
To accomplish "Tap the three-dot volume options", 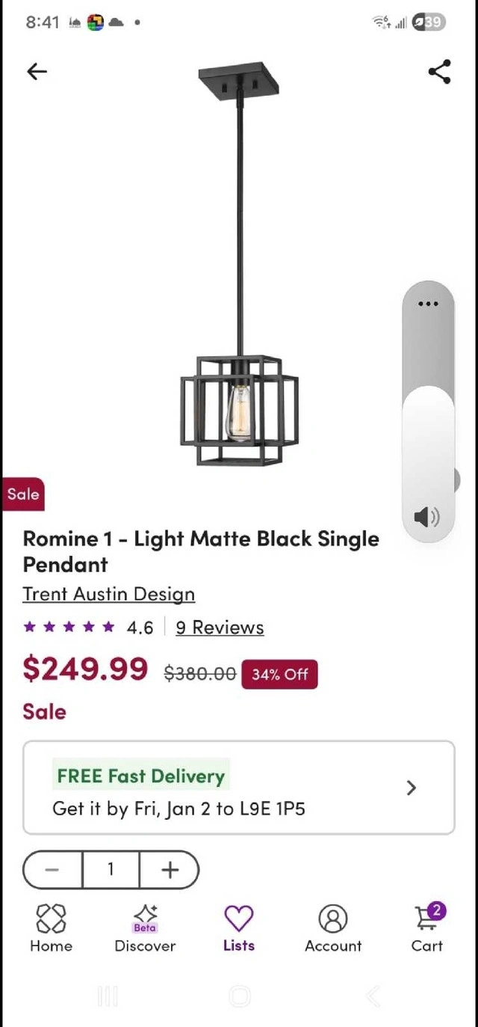I will click(428, 304).
